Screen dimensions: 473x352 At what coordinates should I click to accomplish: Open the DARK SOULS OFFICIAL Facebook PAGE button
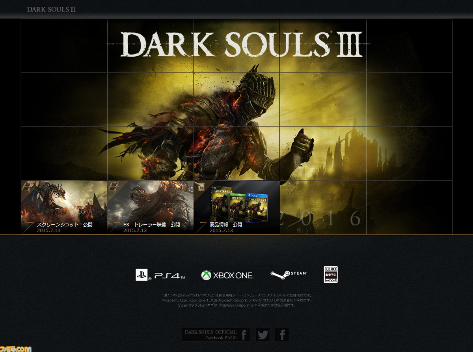pos(216,335)
